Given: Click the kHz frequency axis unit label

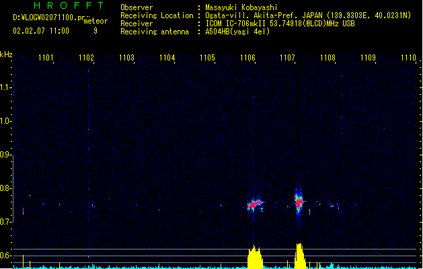Looking at the screenshot, I should tap(6, 54).
